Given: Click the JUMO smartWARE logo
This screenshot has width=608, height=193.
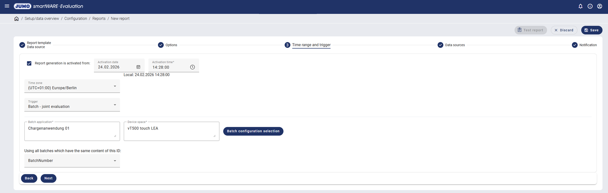Looking at the screenshot, I should click(x=49, y=6).
